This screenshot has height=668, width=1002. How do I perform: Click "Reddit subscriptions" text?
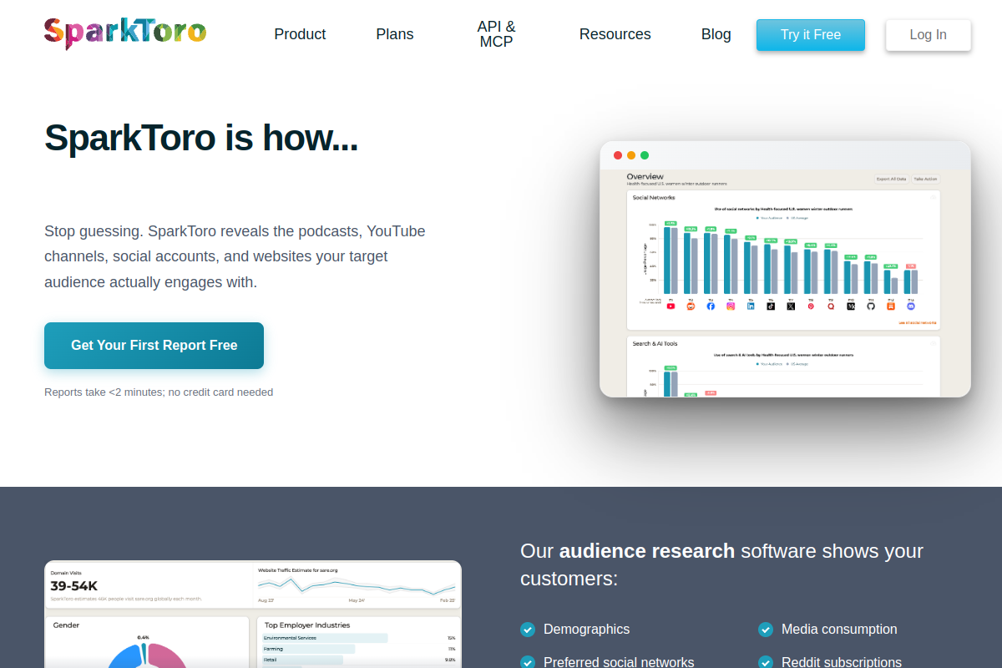click(842, 662)
